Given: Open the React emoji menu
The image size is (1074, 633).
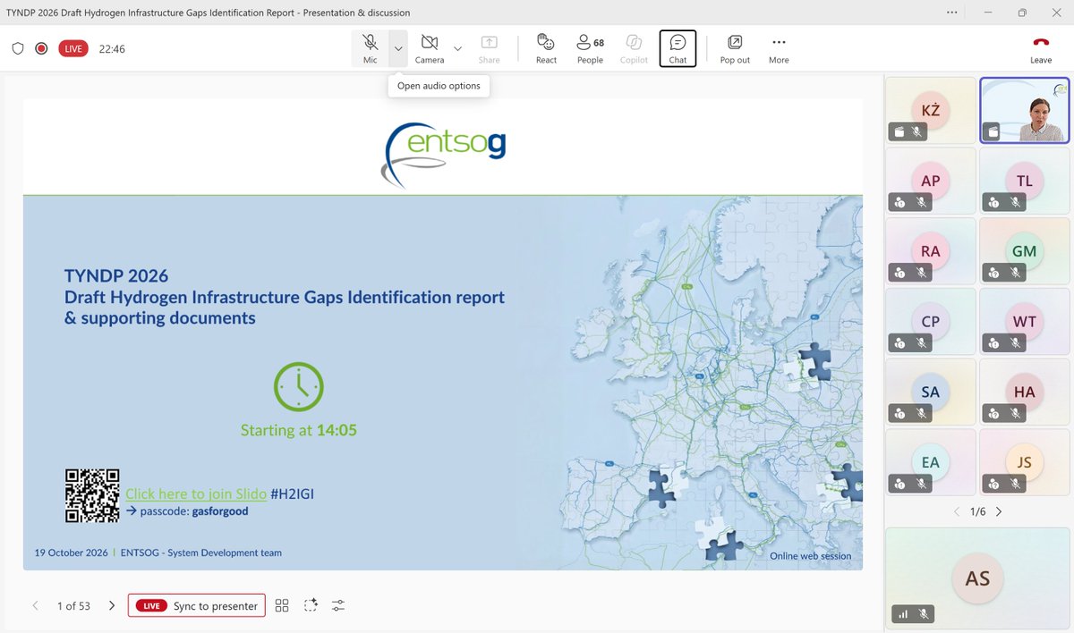Looking at the screenshot, I should [546, 48].
